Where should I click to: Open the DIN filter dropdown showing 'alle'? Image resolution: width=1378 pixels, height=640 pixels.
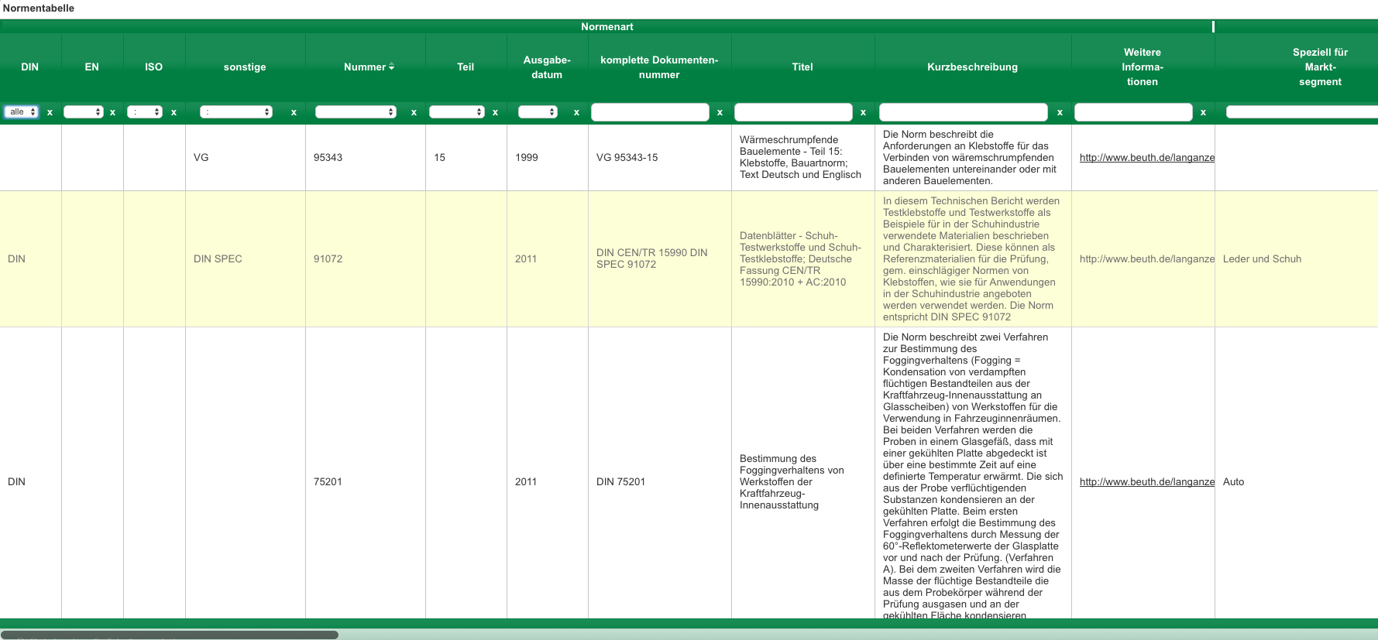[x=21, y=112]
